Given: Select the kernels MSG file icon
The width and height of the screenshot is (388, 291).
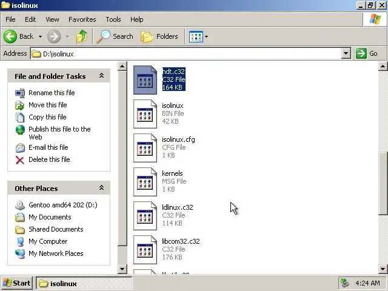Looking at the screenshot, I should point(145,182).
